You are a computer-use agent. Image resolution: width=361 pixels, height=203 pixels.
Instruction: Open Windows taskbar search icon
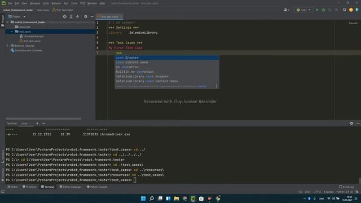152,198
